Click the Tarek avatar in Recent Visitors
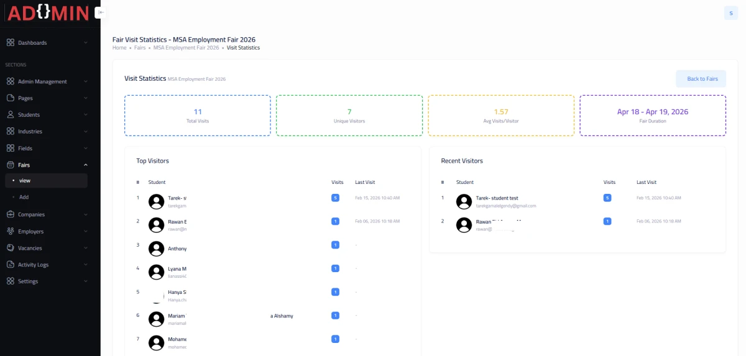The height and width of the screenshot is (356, 746). [x=464, y=201]
